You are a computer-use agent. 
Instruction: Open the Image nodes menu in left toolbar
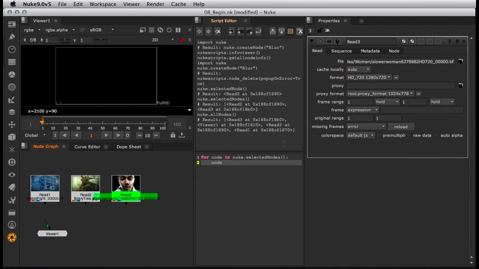12,25
